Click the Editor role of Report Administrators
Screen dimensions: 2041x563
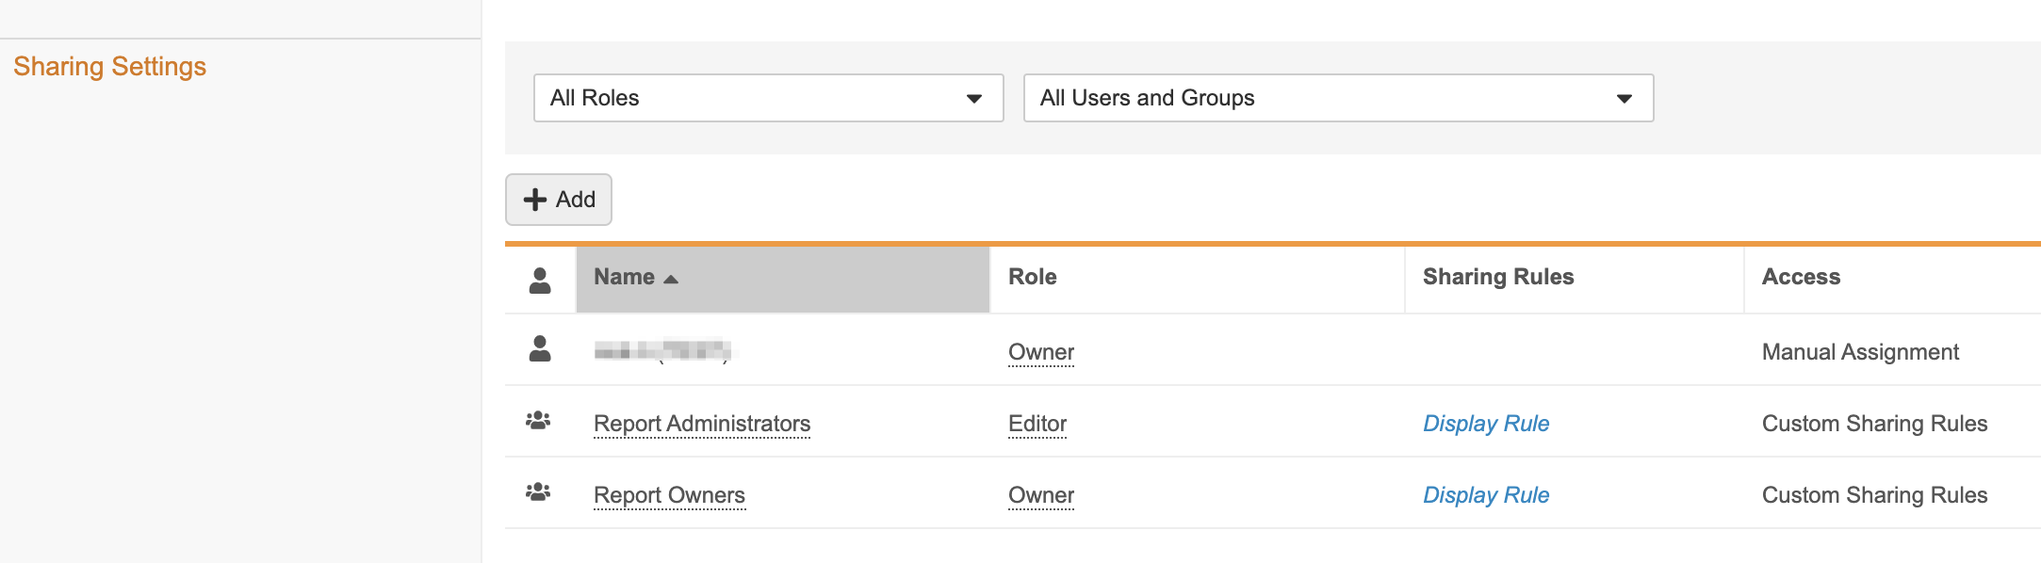click(1037, 424)
